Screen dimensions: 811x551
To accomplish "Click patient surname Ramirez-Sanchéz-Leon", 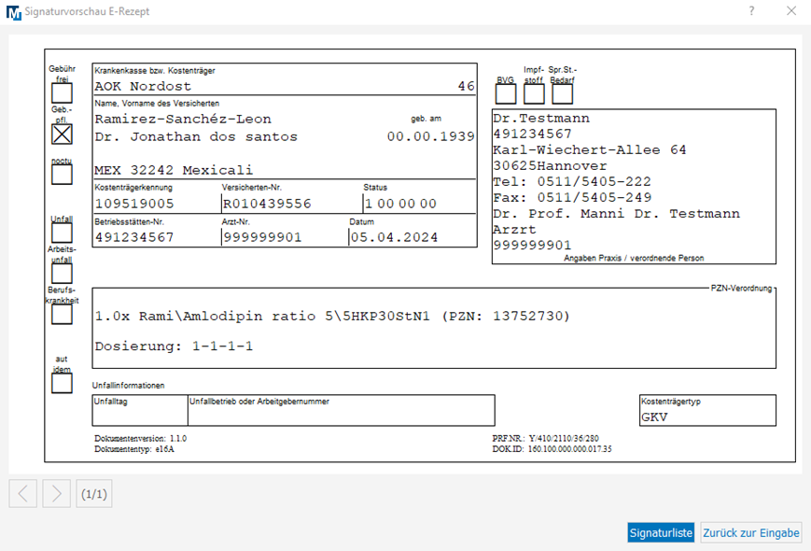I will pyautogui.click(x=183, y=119).
